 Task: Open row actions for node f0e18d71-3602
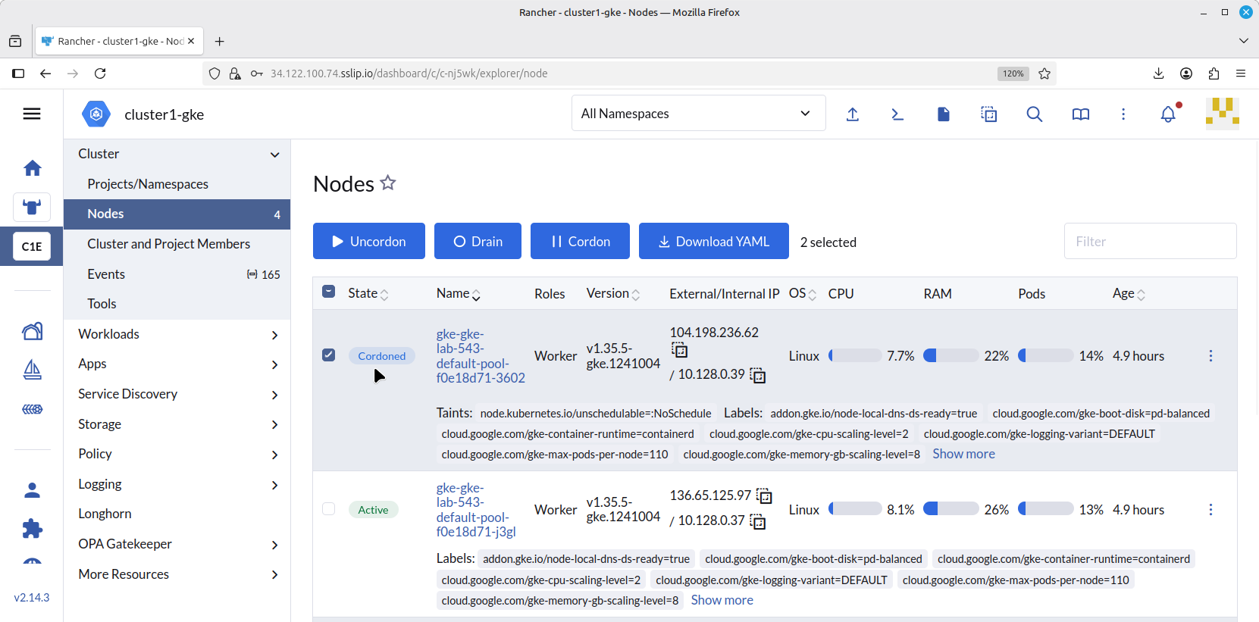pos(1210,356)
